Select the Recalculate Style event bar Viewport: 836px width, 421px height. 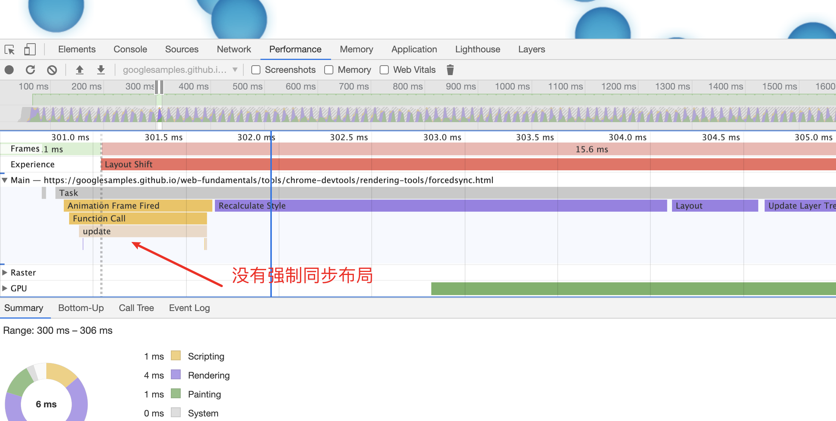click(x=440, y=206)
